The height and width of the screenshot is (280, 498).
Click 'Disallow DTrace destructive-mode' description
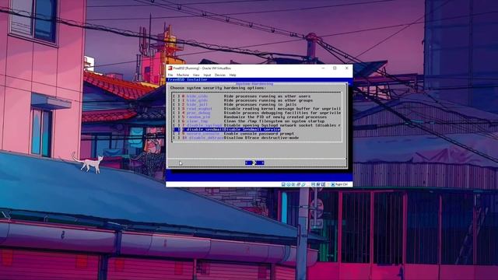coord(261,138)
